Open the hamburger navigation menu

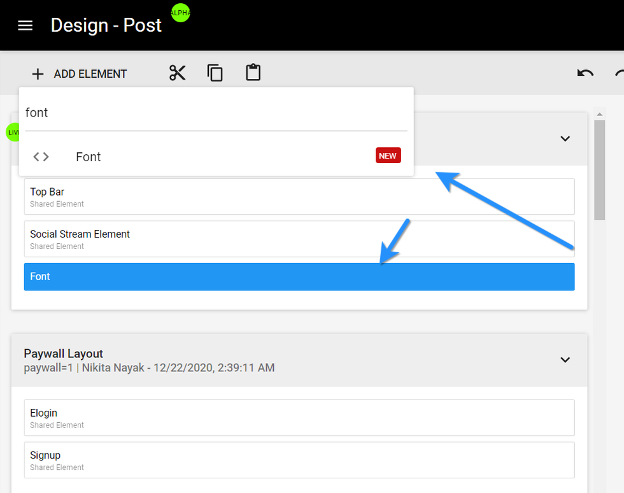(x=25, y=25)
